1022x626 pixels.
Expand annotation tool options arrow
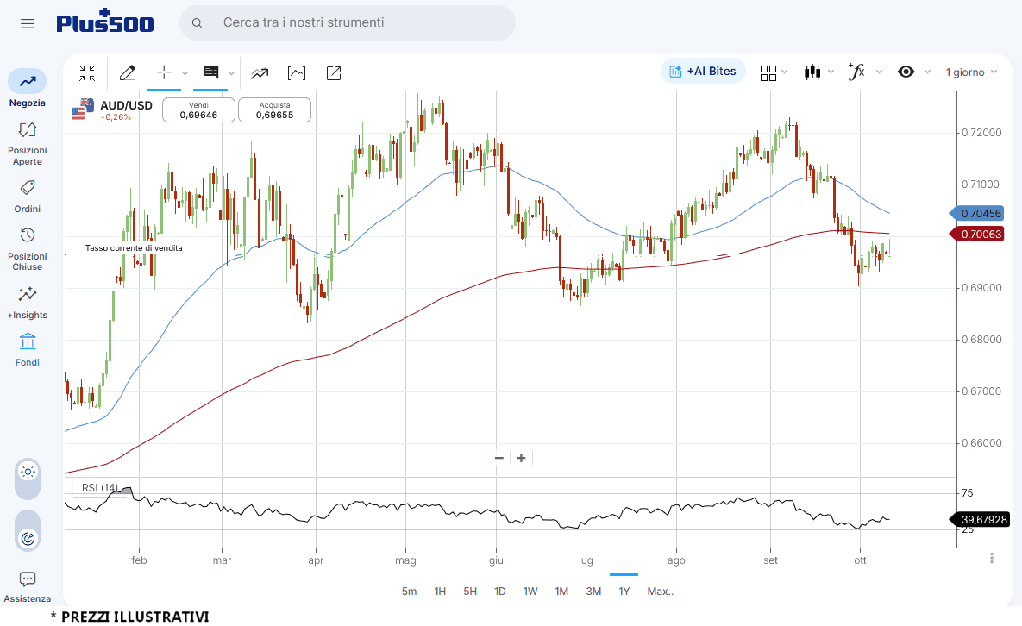click(231, 73)
